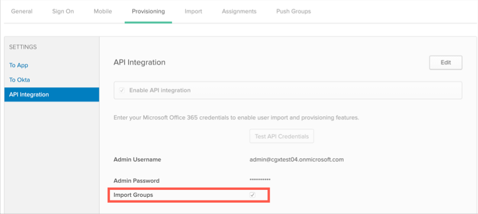Click the Import Groups label
Screen dimensions: 478x214
pyautogui.click(x=133, y=195)
